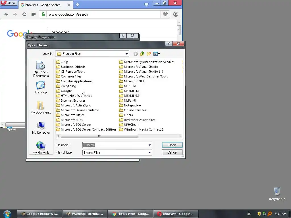Select the ComPlus Applications folder
The height and width of the screenshot is (218, 291).
(x=74, y=81)
